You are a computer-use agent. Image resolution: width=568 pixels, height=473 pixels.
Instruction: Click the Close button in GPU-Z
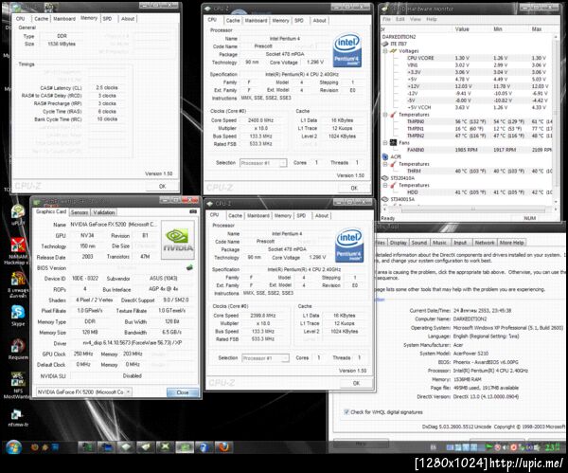point(183,392)
